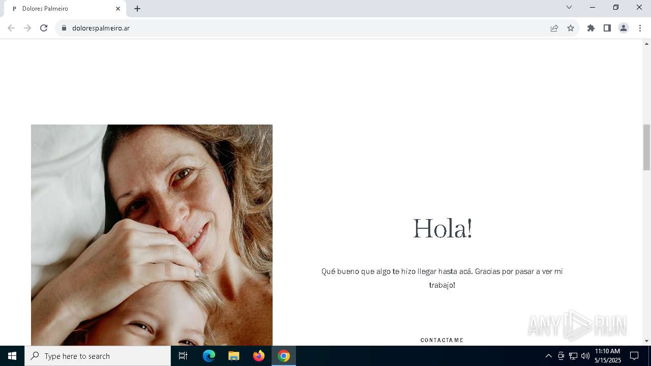The height and width of the screenshot is (366, 651).
Task: Close the Dolores Palmeiro tab
Action: pyautogui.click(x=118, y=9)
